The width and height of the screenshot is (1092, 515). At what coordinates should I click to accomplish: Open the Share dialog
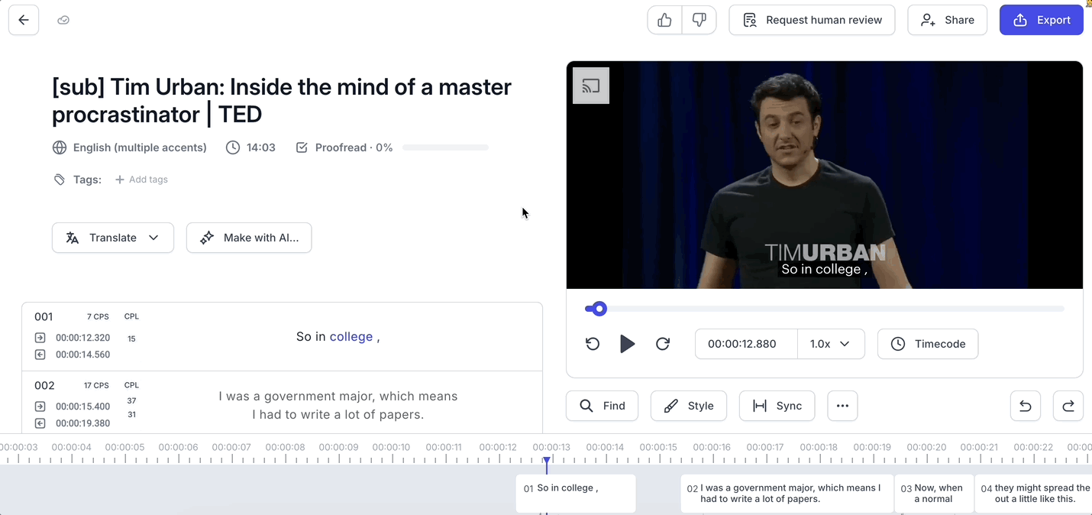[x=947, y=20]
